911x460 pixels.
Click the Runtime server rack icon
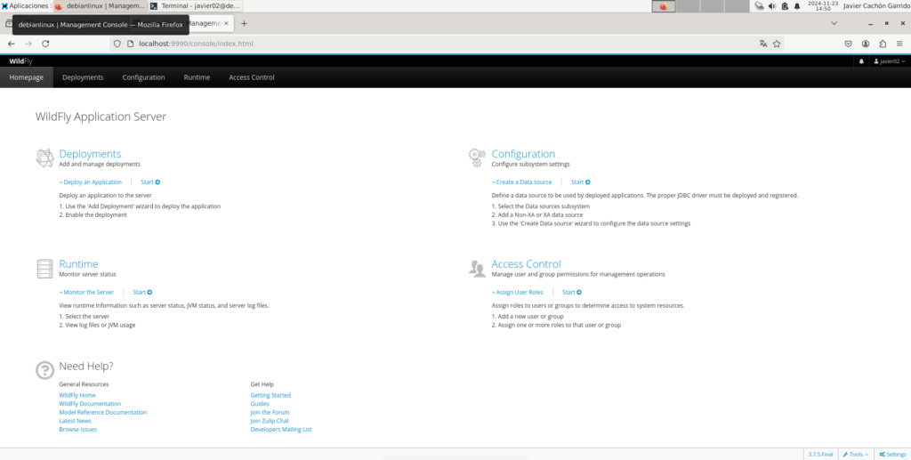(44, 269)
